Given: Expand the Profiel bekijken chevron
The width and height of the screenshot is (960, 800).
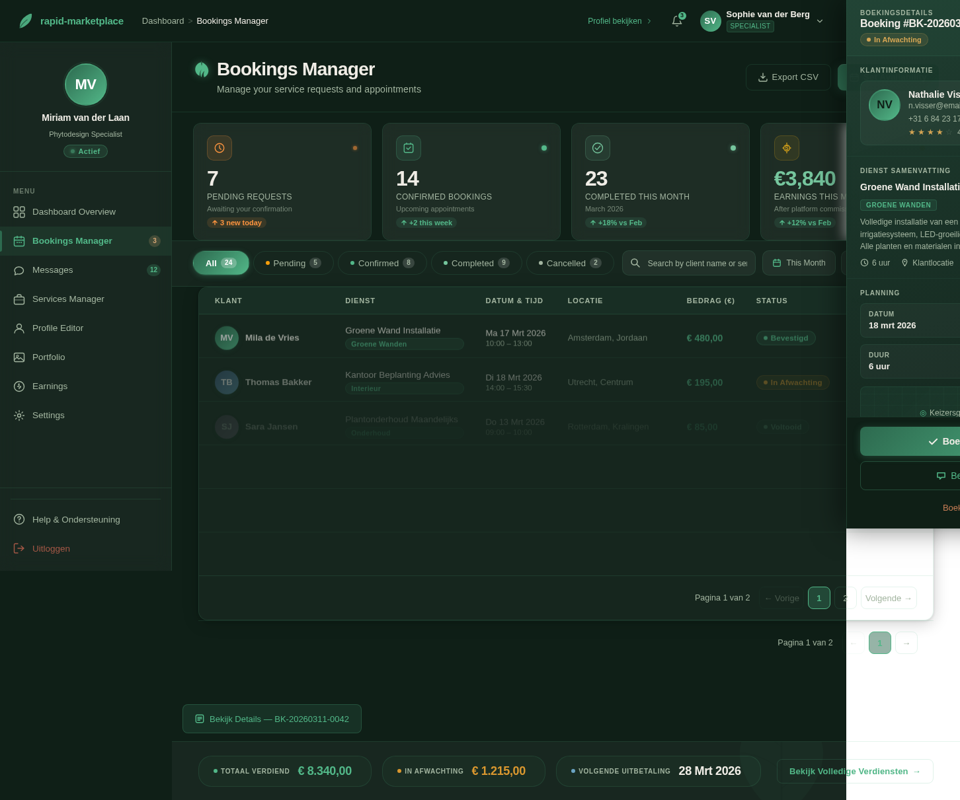Looking at the screenshot, I should (x=649, y=20).
